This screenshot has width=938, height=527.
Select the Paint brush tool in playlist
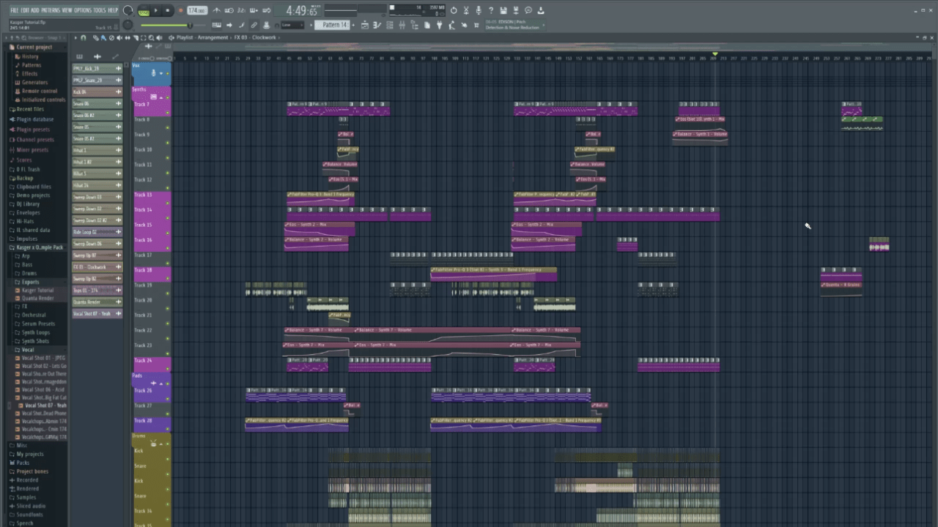tap(103, 37)
